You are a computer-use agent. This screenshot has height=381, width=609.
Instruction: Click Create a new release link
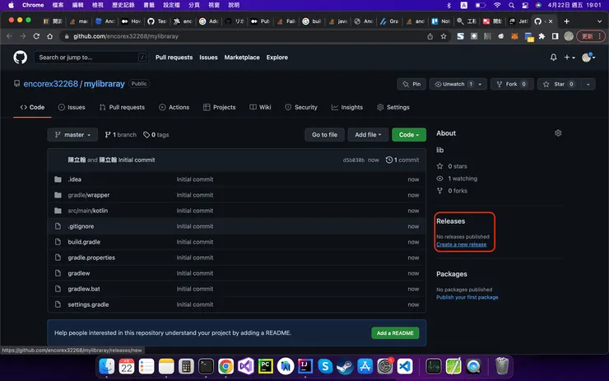click(x=461, y=244)
